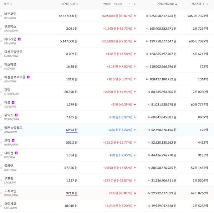
Task: Click purple badge icon next to 이더리움
Action: point(19,39)
